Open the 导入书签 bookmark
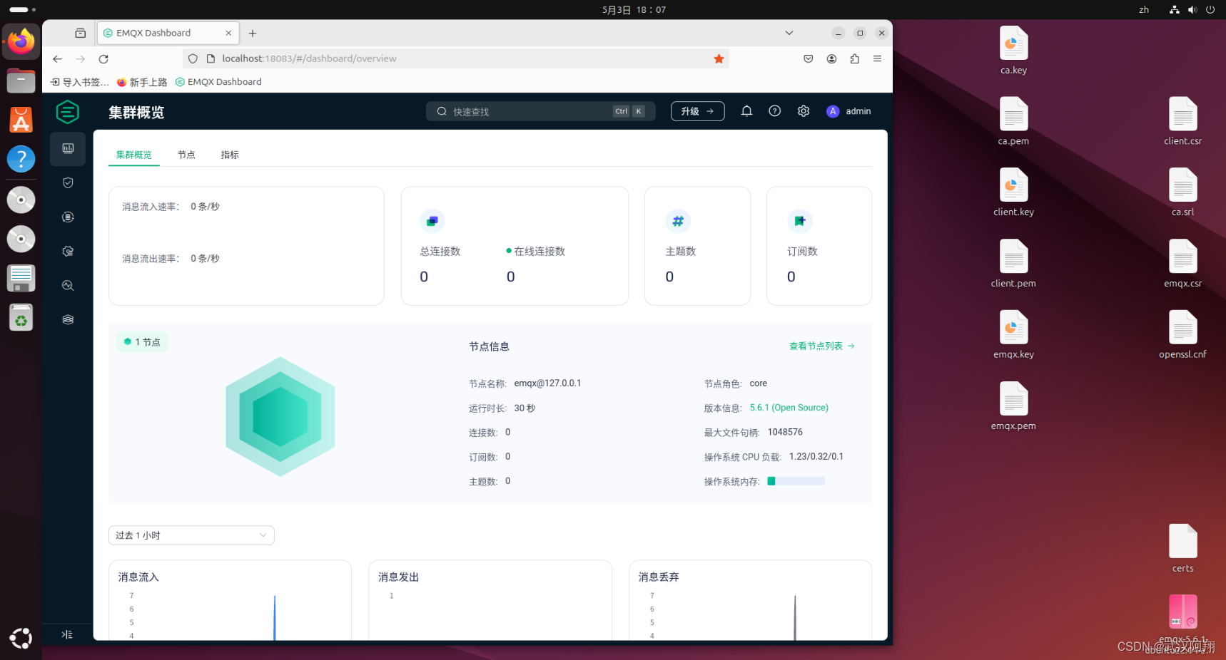The image size is (1226, 660). (x=80, y=82)
